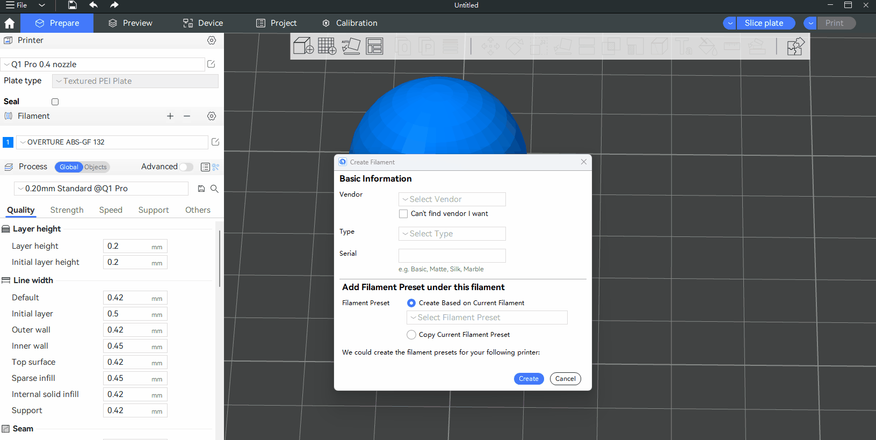876x440 pixels.
Task: Click the Slice plate button
Action: click(766, 23)
